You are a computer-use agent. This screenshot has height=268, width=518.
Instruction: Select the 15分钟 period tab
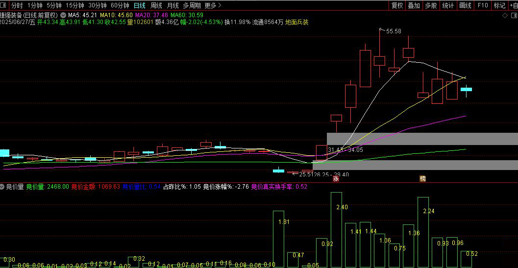tap(74, 5)
